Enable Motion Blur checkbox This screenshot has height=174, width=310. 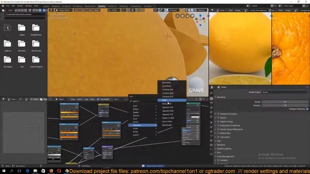tap(218, 133)
